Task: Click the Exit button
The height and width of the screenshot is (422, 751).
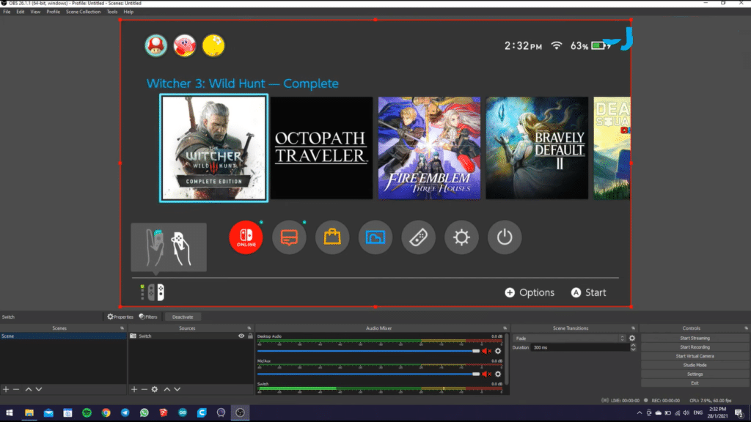Action: (695, 383)
